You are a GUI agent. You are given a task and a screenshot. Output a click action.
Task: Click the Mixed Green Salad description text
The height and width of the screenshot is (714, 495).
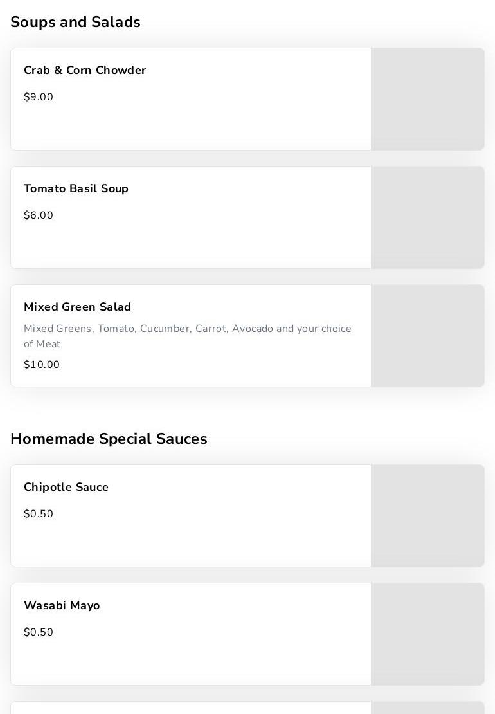pos(187,336)
